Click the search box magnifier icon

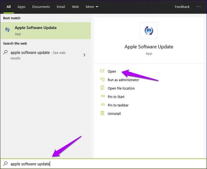click(x=6, y=163)
